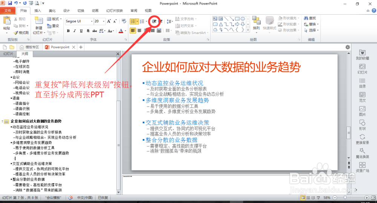Toggle Bold formatting
377x203 pixels.
(68, 31)
